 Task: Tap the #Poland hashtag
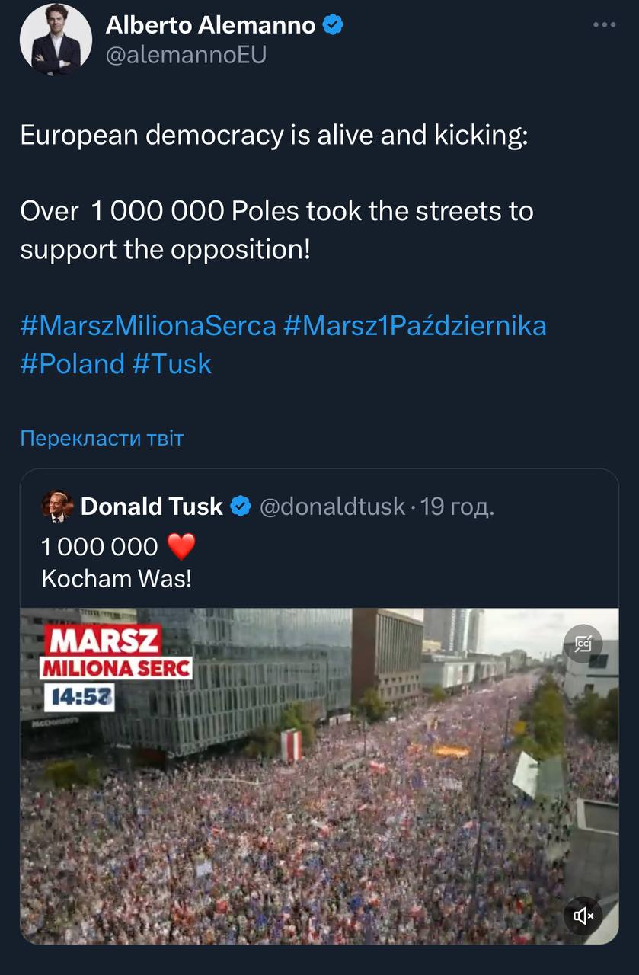click(x=72, y=363)
